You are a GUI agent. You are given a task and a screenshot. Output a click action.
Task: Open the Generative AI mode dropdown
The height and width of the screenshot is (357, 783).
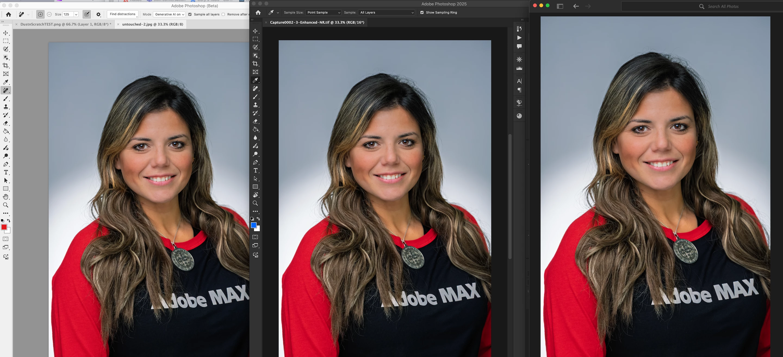(169, 14)
